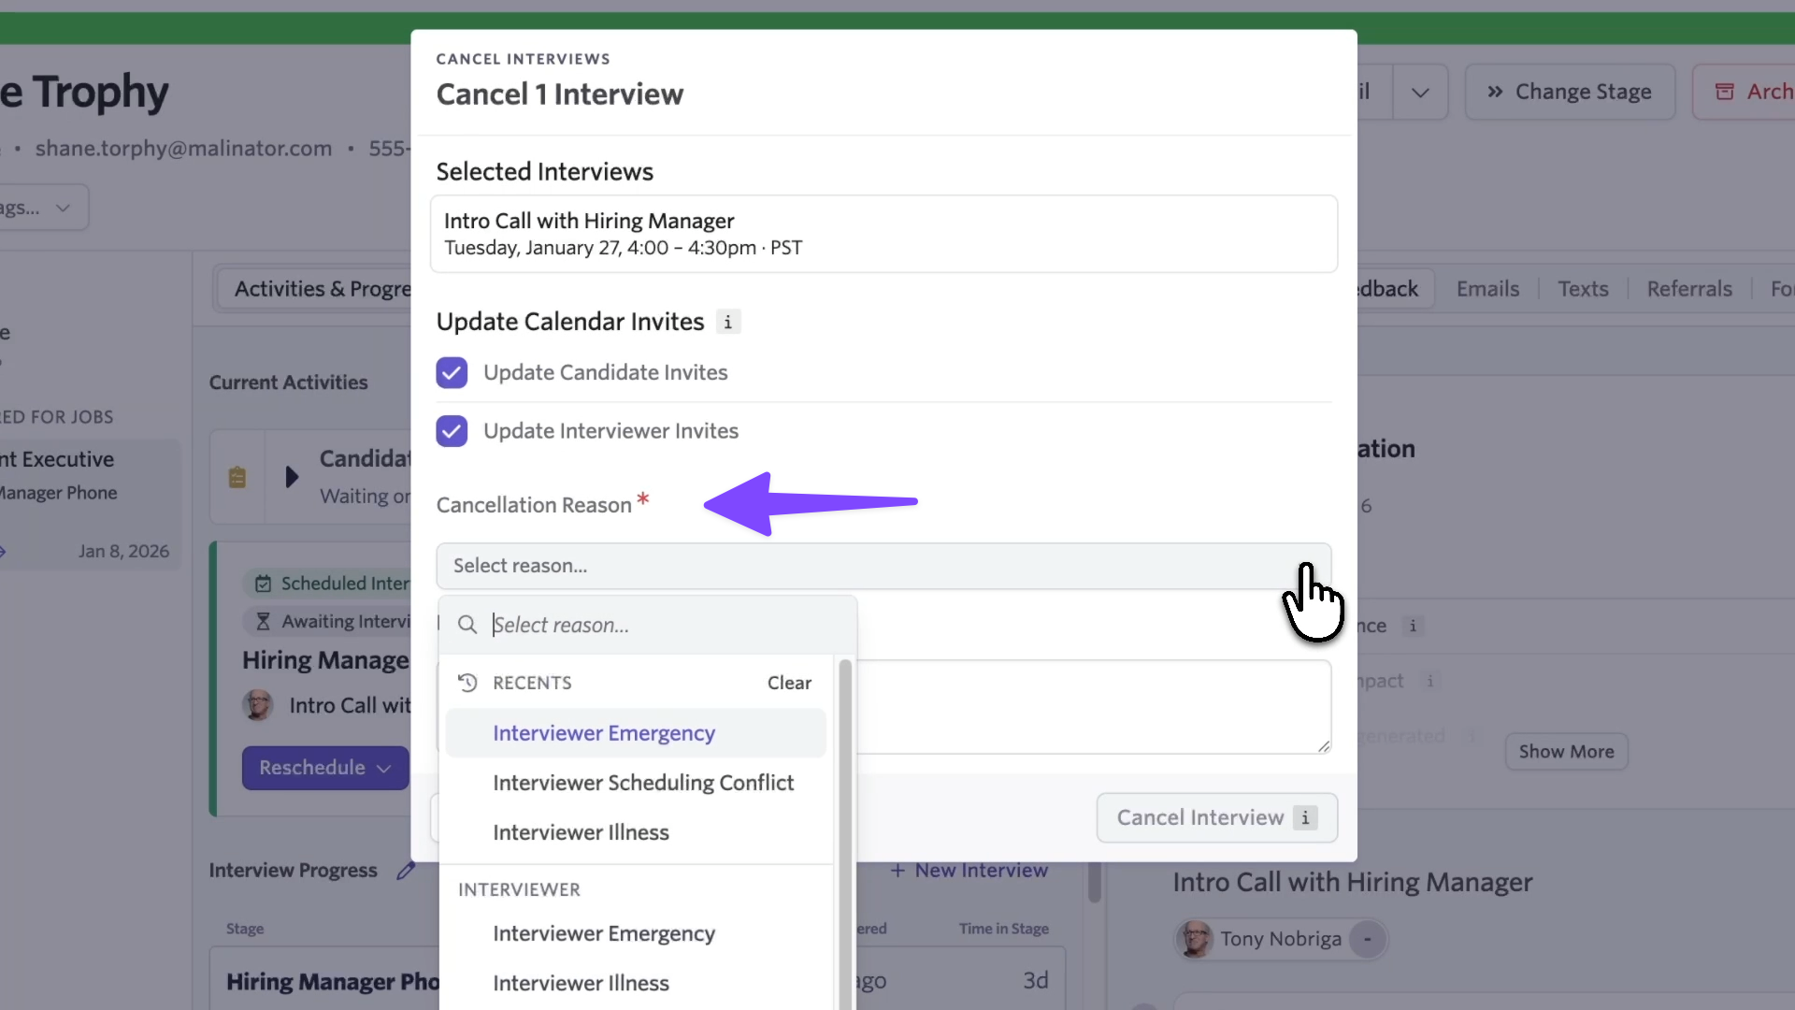Click the Recents history clock icon

point(467,683)
